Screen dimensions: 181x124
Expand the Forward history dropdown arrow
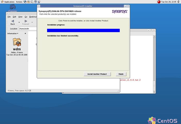point(32,22)
